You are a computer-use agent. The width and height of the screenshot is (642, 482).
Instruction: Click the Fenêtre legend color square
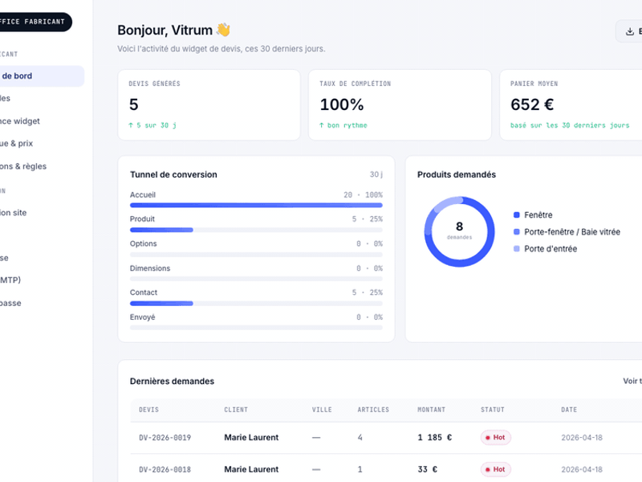click(x=517, y=215)
